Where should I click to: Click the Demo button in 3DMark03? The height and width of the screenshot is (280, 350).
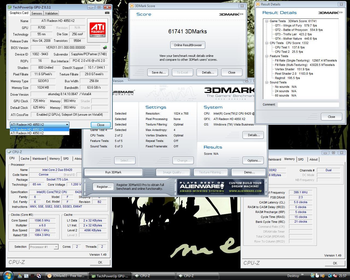[x=249, y=172]
